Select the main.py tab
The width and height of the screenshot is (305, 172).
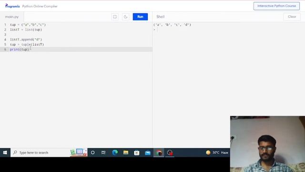tap(12, 17)
